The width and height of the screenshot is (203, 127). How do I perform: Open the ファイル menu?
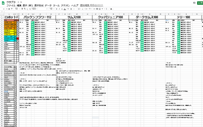coord(11,5)
